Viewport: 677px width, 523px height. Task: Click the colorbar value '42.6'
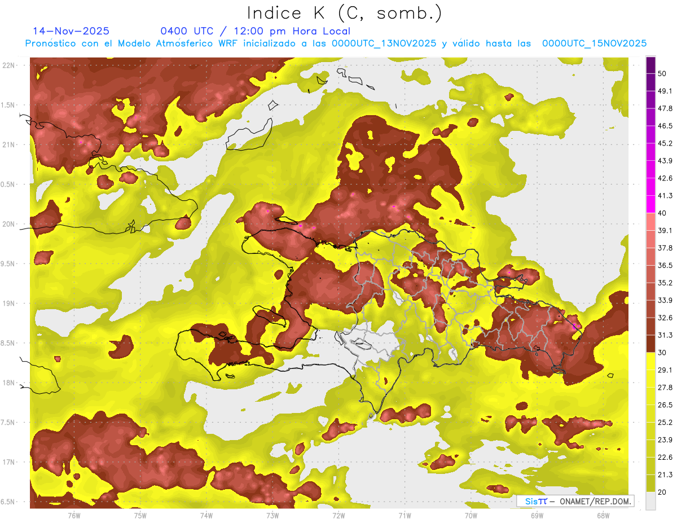pyautogui.click(x=665, y=178)
